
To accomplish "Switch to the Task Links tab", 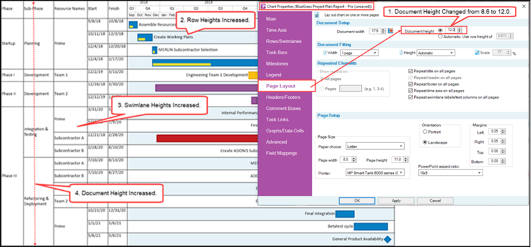I will (x=277, y=120).
